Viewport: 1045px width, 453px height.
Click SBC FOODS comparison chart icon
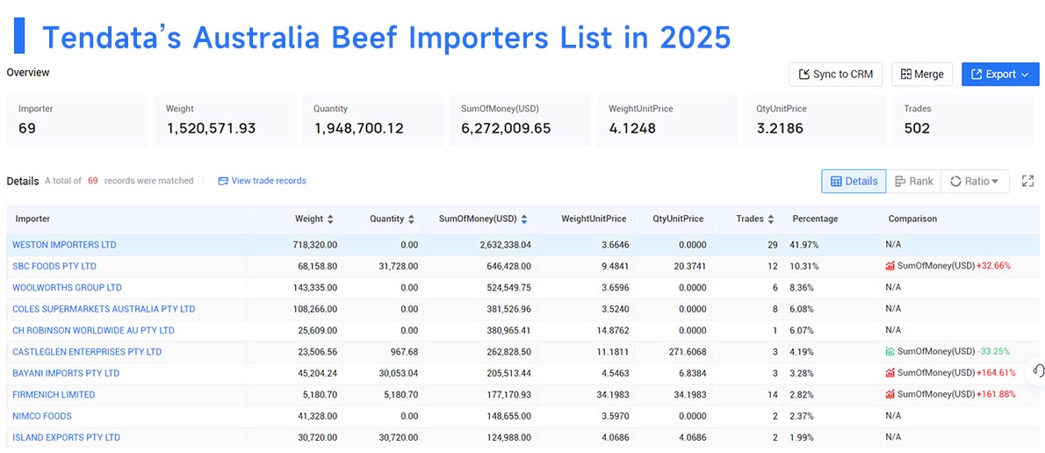[890, 266]
